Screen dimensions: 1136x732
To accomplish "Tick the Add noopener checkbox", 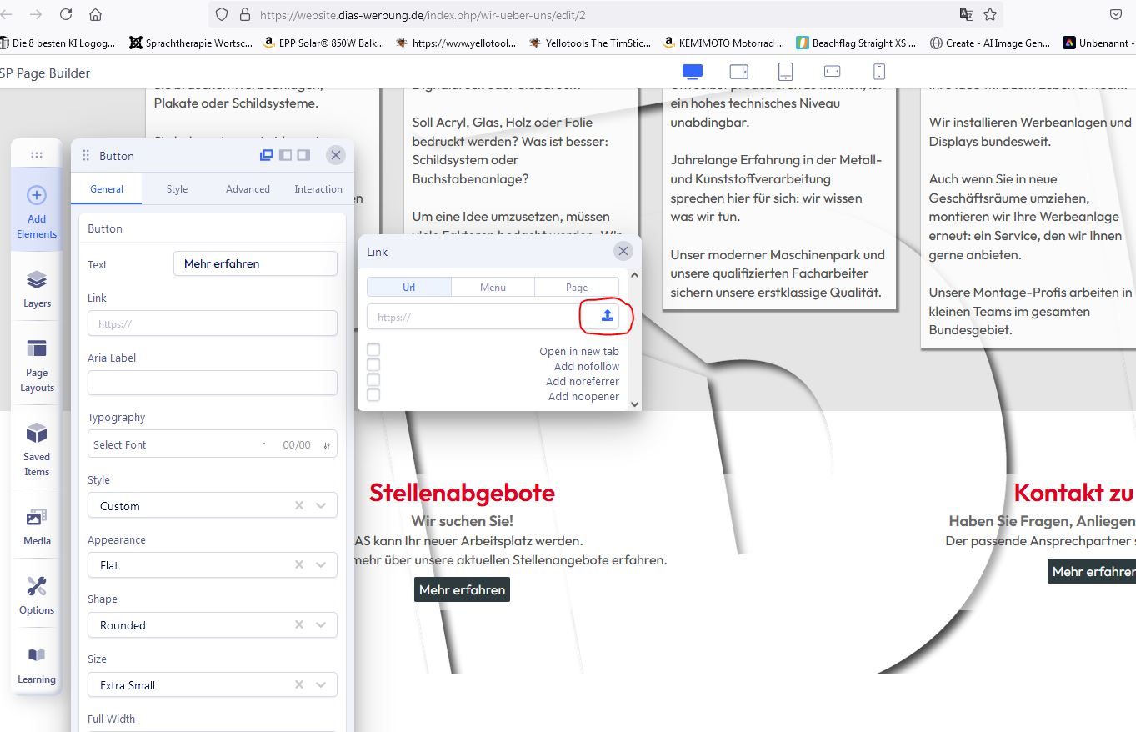I will [x=373, y=395].
